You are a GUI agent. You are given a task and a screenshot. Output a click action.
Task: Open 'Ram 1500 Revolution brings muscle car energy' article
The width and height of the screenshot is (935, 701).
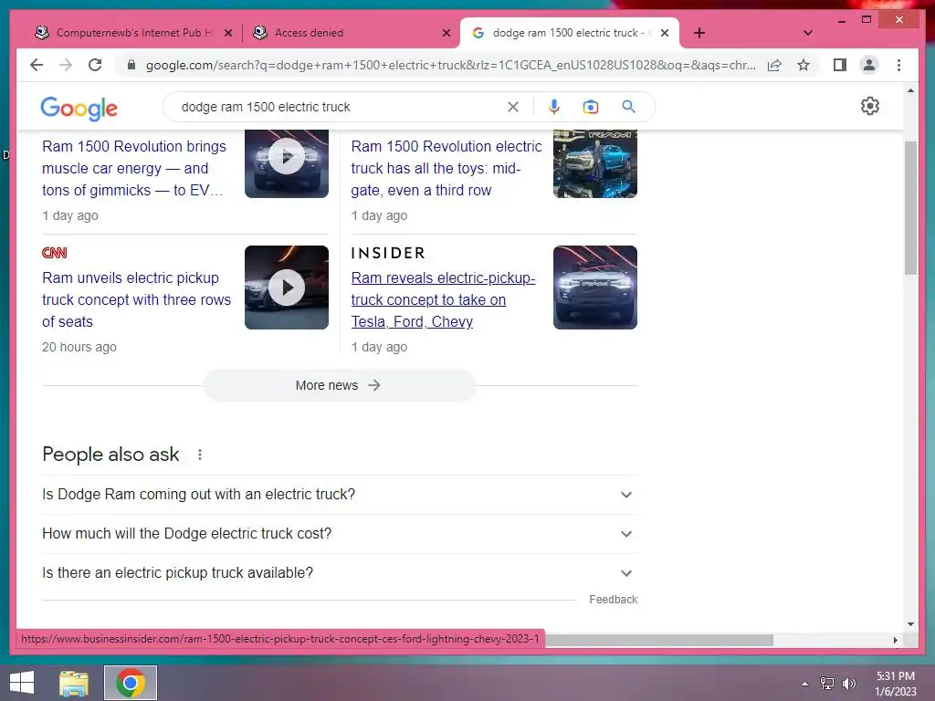pyautogui.click(x=133, y=168)
